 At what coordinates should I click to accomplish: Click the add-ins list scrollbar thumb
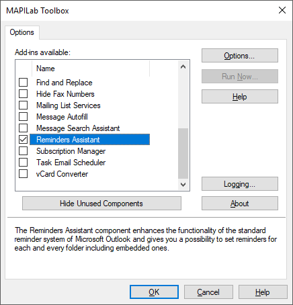(183, 153)
